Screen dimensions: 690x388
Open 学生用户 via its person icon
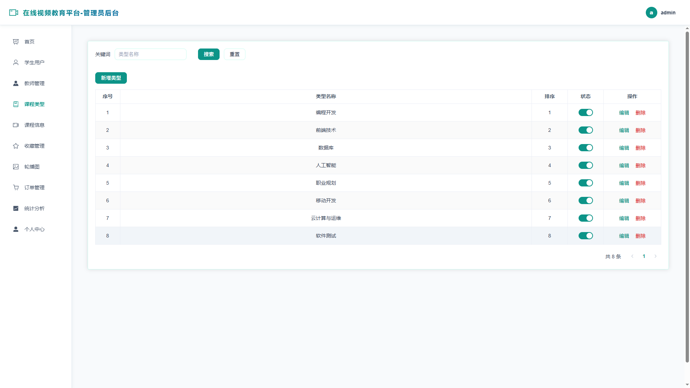[x=16, y=63]
